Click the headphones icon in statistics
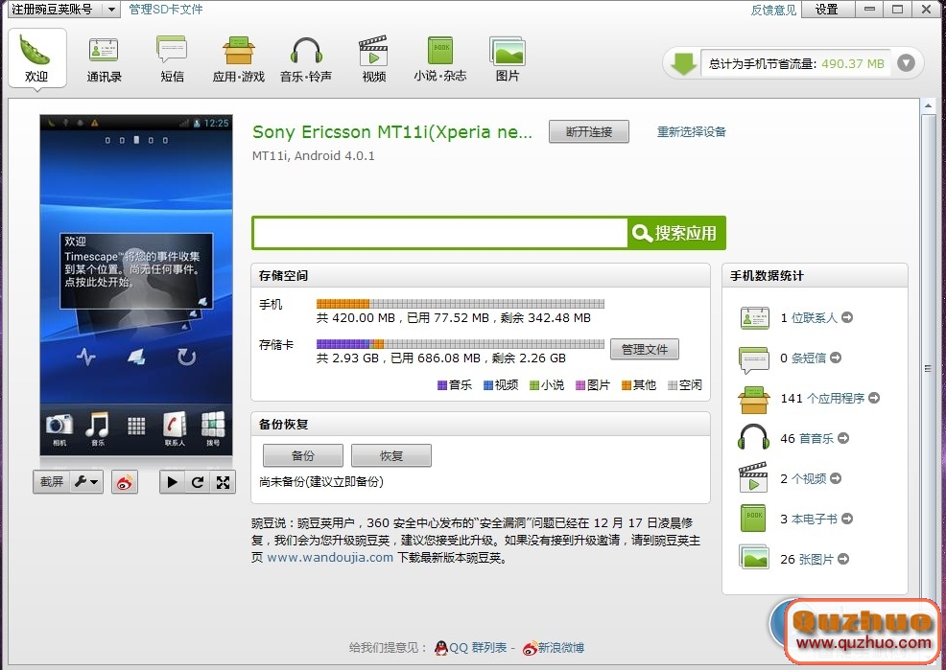Viewport: 946px width, 670px height. coord(753,437)
